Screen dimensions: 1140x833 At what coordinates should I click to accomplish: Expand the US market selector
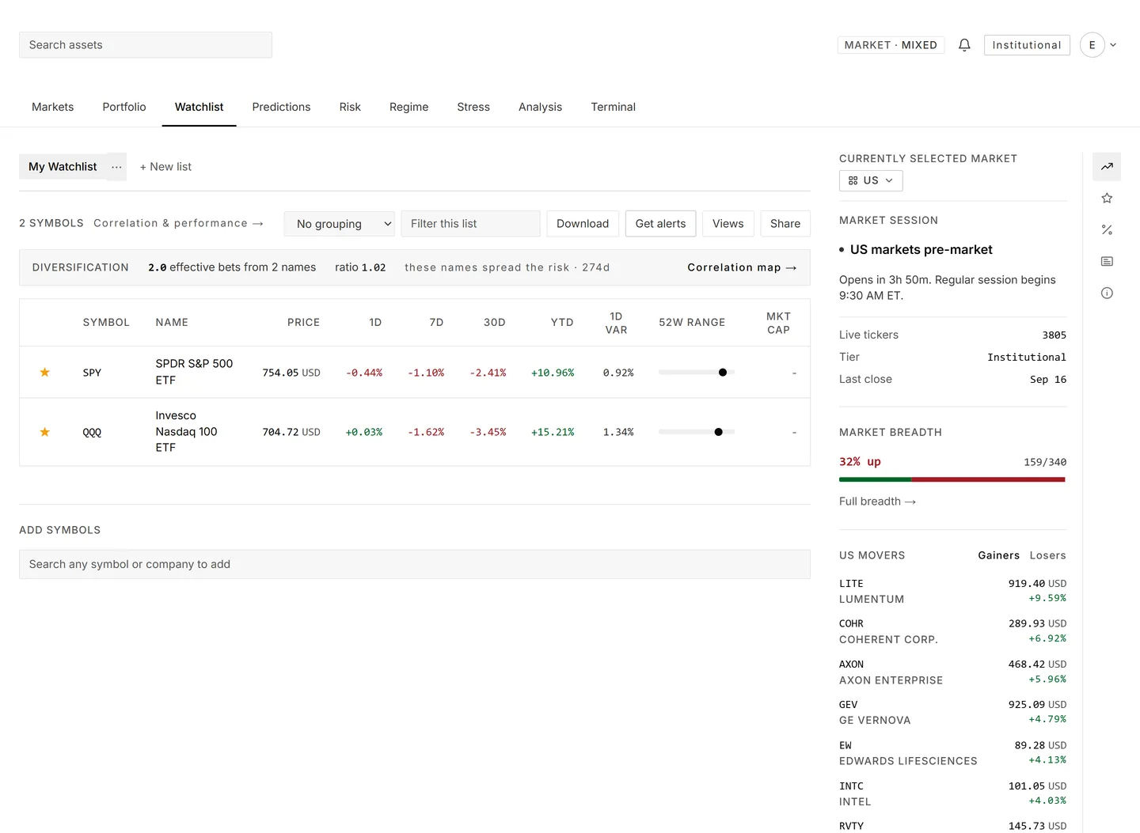click(x=871, y=180)
